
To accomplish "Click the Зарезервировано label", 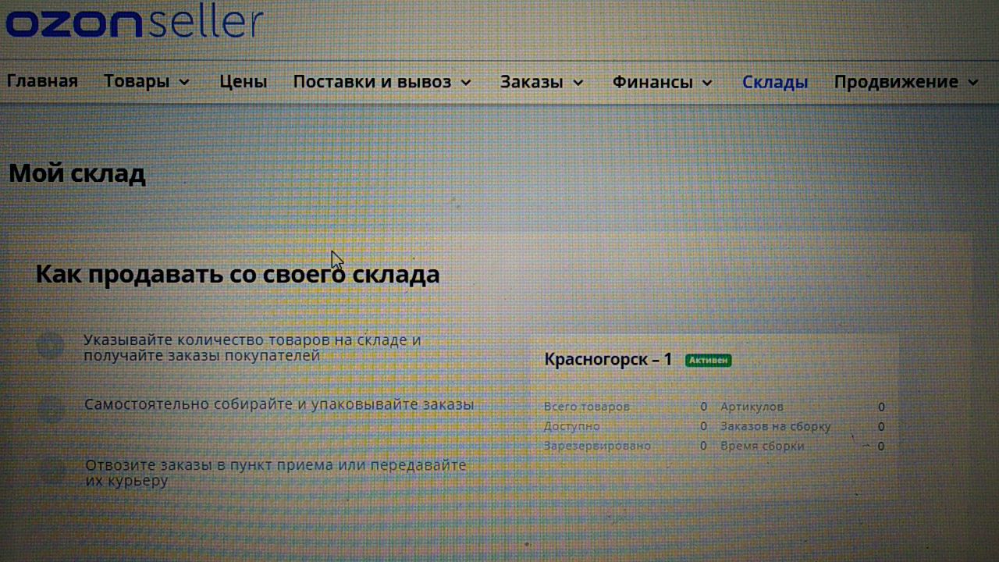I will pyautogui.click(x=597, y=446).
